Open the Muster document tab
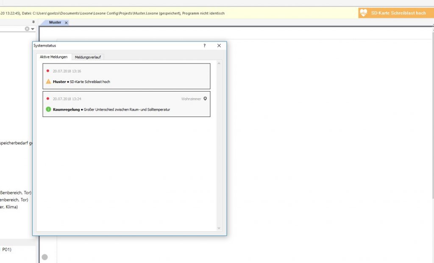This screenshot has width=434, height=263. tap(55, 22)
